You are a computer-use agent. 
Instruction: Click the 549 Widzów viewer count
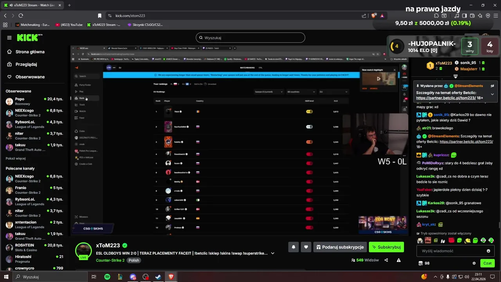(365, 260)
